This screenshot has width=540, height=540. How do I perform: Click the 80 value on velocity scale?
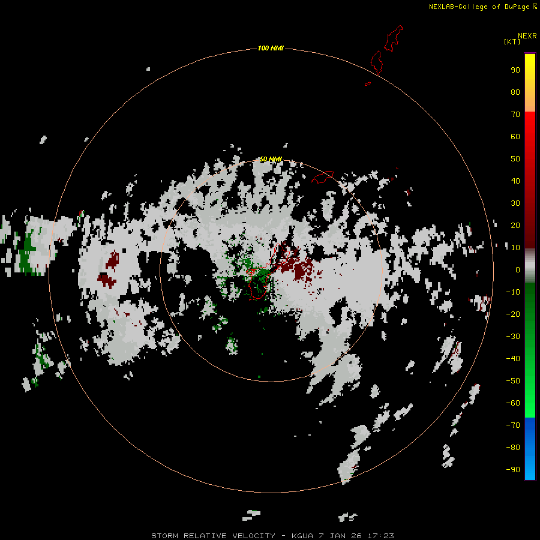(515, 92)
